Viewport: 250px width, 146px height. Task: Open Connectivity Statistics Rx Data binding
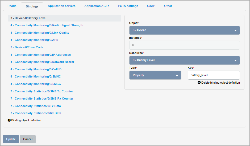point(36,113)
